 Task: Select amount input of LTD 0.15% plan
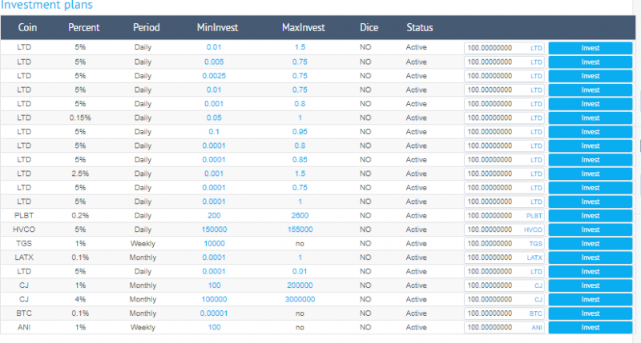[504, 118]
